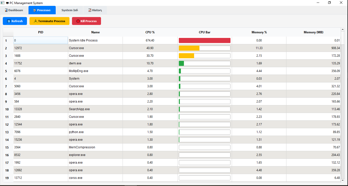Select the explorer.exe process row
The height and width of the screenshot is (186, 348).
coord(95,155)
